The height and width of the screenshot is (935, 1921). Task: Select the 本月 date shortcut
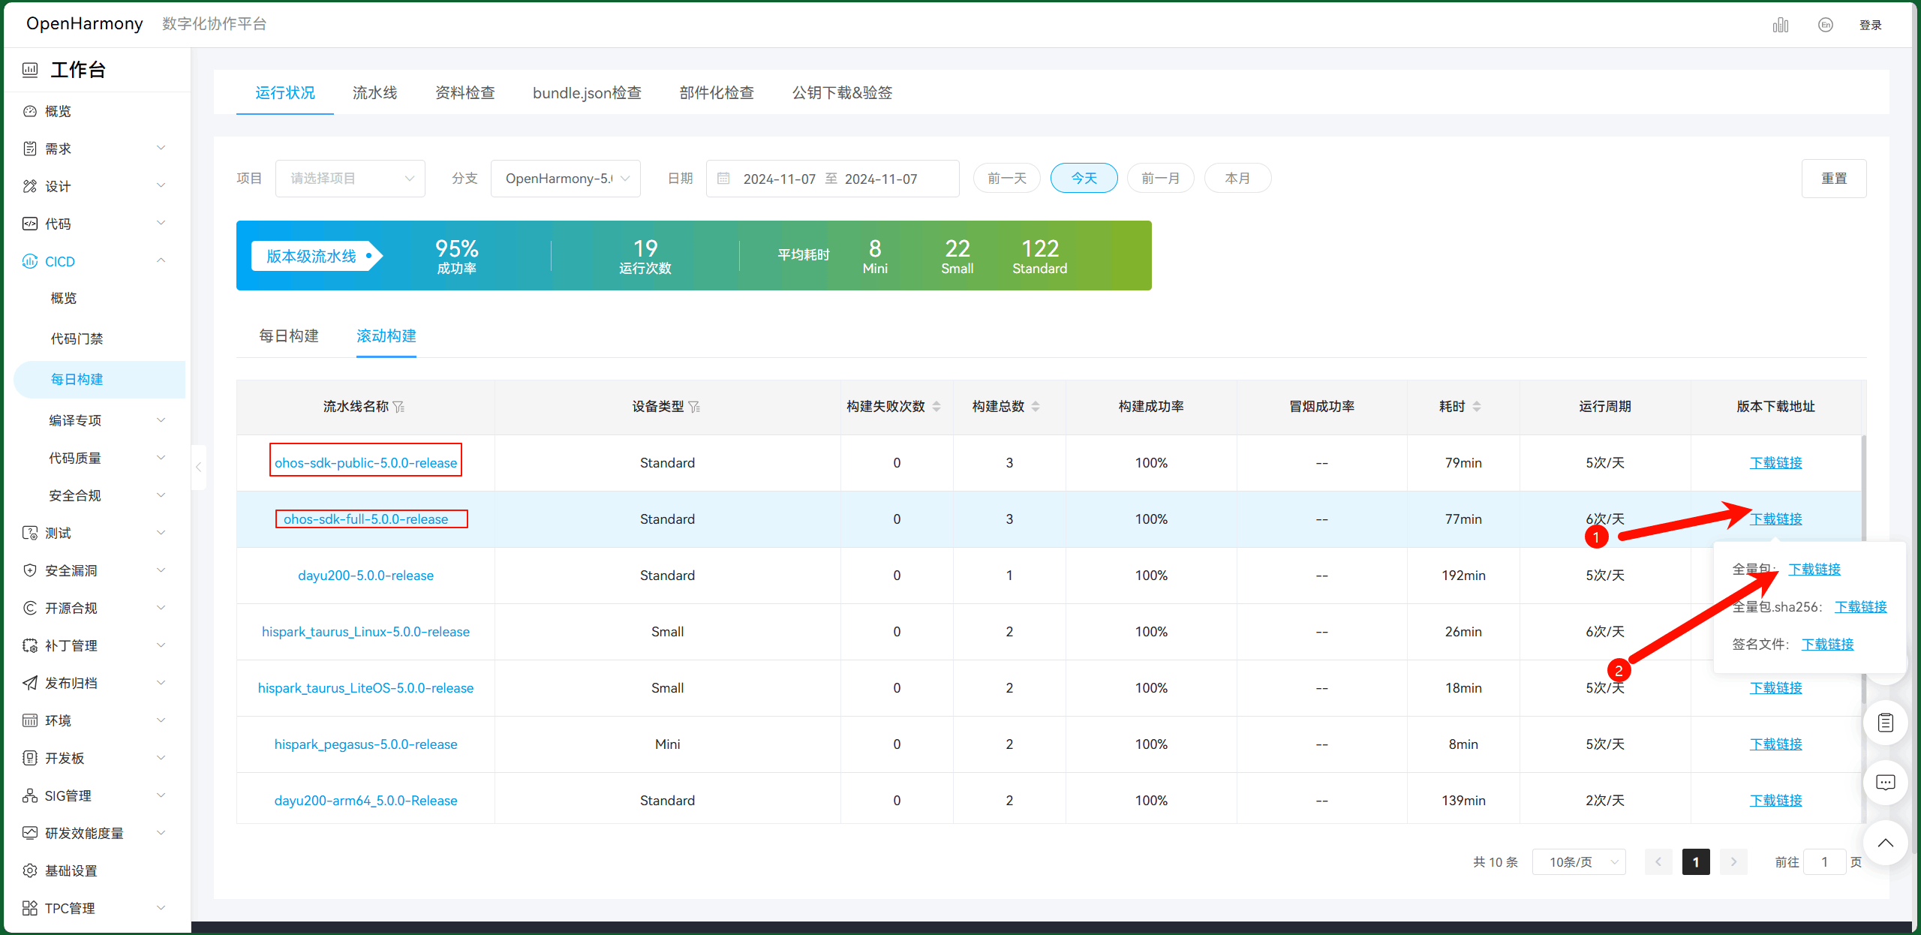coord(1237,179)
